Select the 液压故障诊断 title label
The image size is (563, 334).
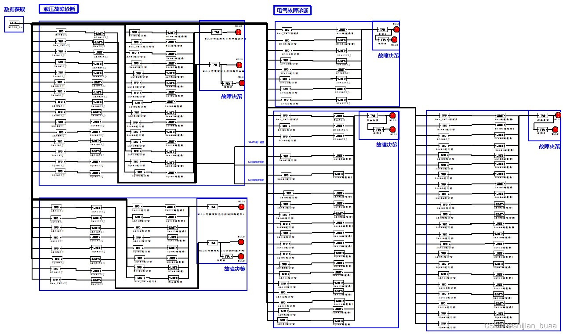point(59,8)
